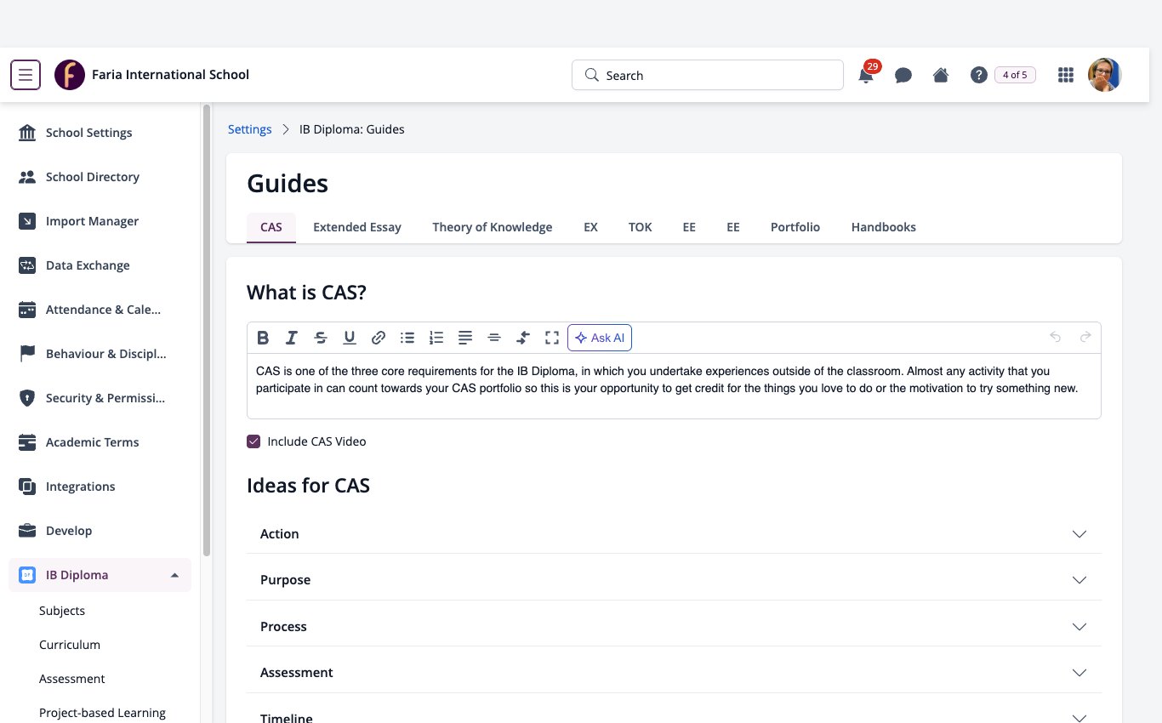Select the CAS tab
Image resolution: width=1162 pixels, height=723 pixels.
271,227
